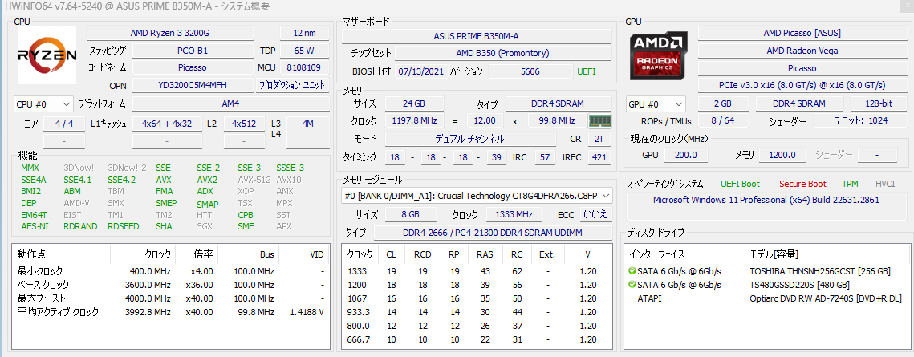Click the L3 cache value 4M

pos(308,124)
